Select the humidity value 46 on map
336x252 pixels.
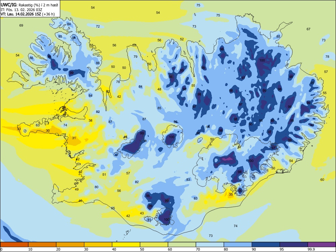point(80,201)
